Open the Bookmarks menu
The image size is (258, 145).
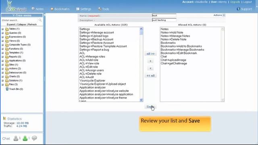(60, 9)
